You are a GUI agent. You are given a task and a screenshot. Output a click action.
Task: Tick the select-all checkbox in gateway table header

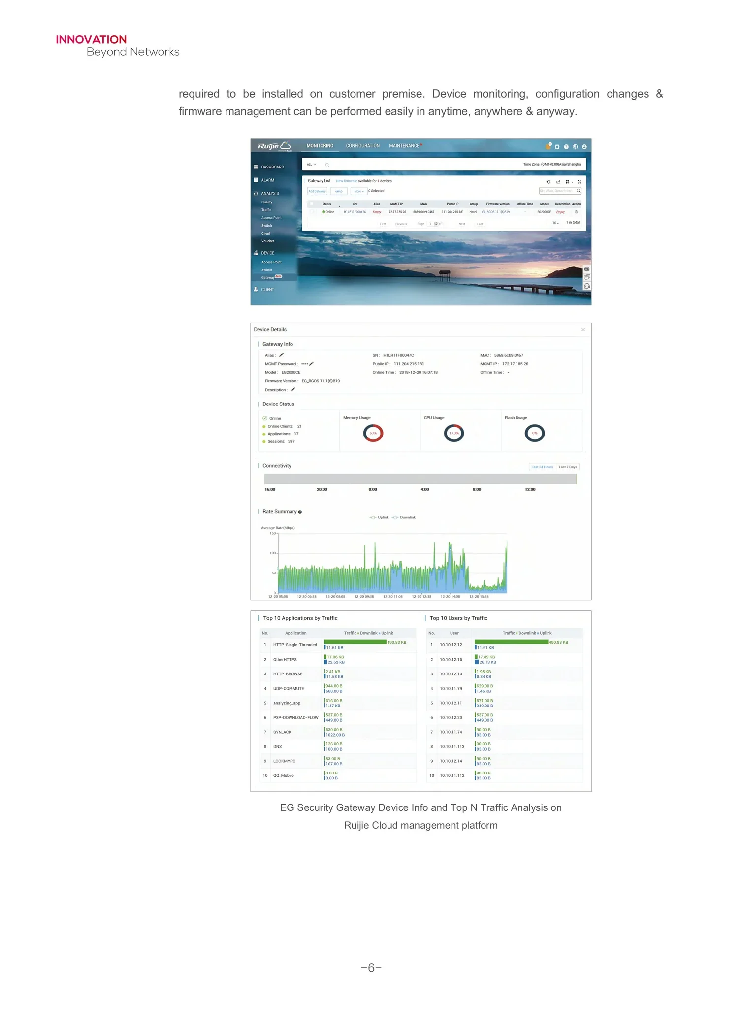point(311,203)
